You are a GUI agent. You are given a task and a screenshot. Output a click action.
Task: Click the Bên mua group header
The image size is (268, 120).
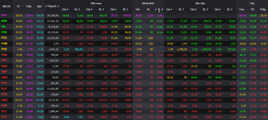[x=96, y=3]
